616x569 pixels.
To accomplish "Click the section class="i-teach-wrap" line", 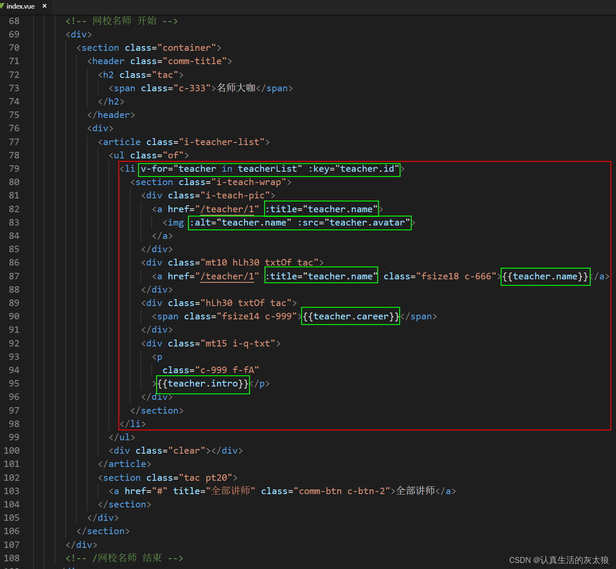I will (x=211, y=182).
